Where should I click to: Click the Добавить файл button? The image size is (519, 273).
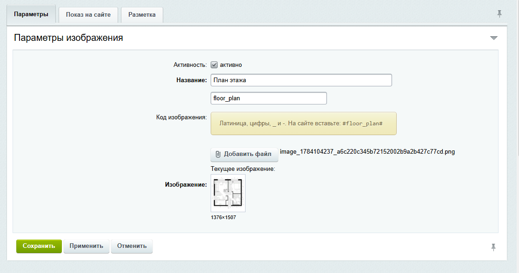244,154
